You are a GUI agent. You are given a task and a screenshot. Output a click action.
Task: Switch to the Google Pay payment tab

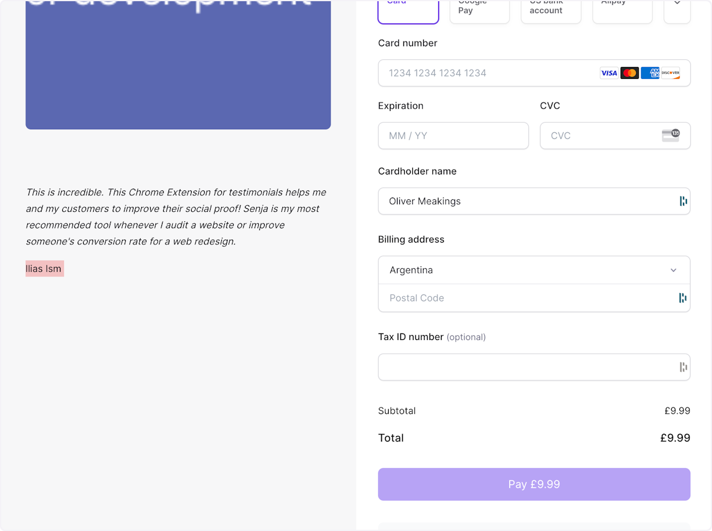point(479,9)
